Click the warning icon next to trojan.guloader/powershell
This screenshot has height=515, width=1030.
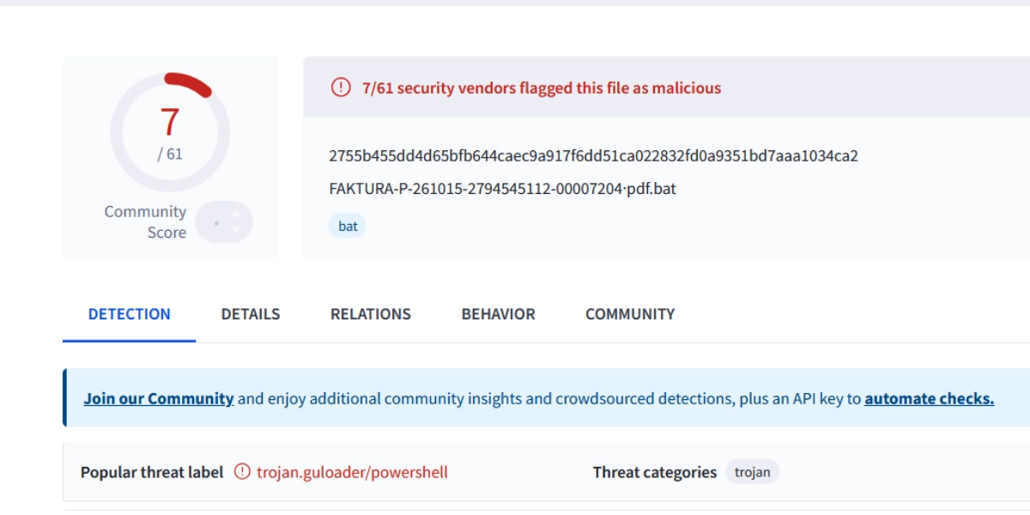pos(243,472)
